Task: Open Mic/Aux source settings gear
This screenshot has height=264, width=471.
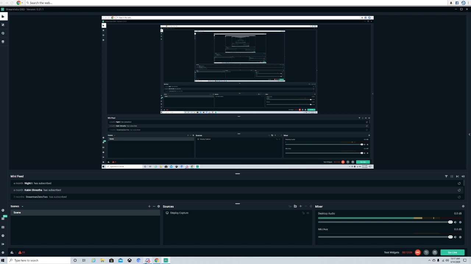Action: (x=460, y=237)
